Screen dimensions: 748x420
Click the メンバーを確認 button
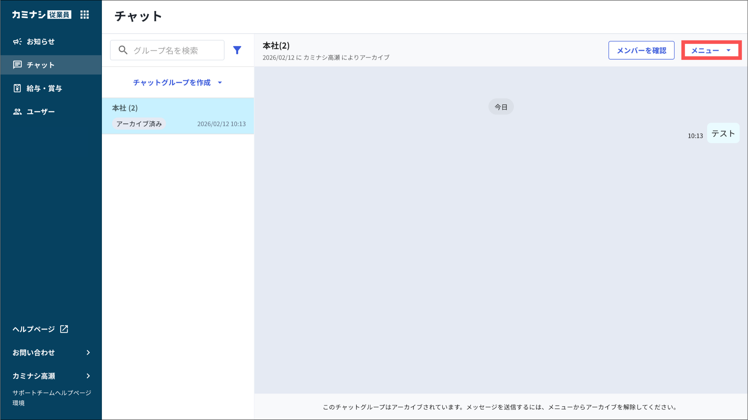point(641,50)
